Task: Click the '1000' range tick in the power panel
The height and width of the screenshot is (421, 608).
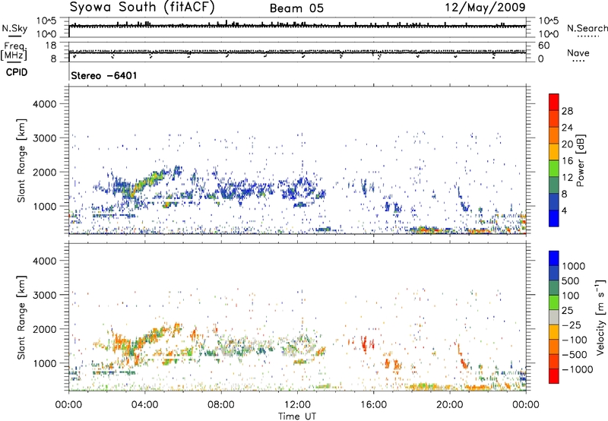Action: tap(44, 206)
